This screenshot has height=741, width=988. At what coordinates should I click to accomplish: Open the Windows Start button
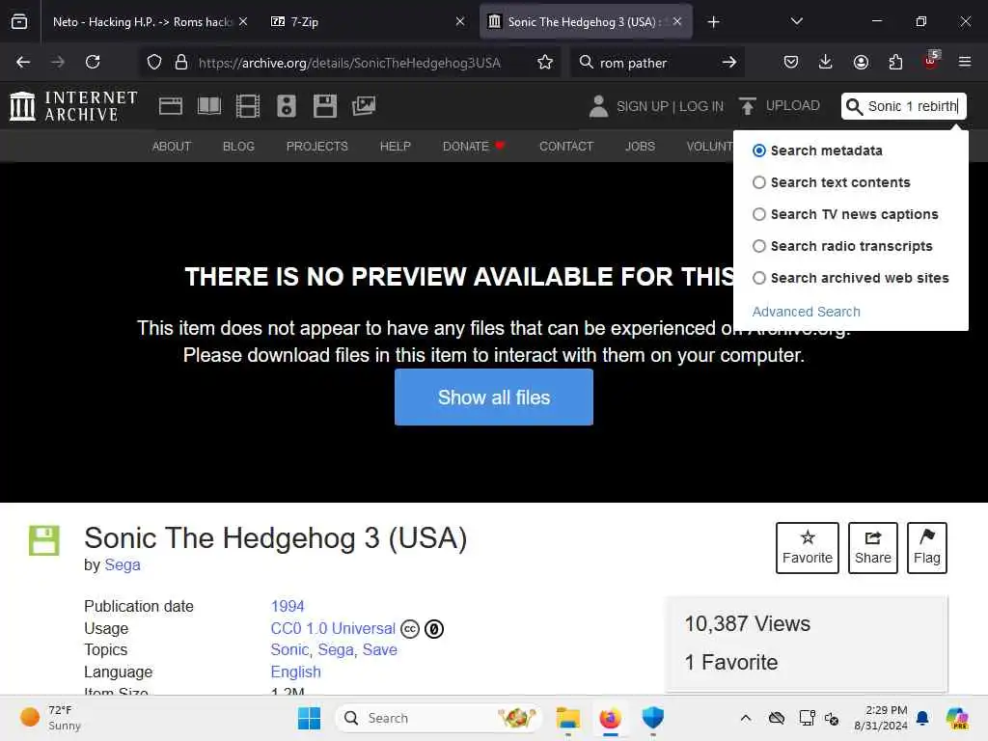coord(309,718)
